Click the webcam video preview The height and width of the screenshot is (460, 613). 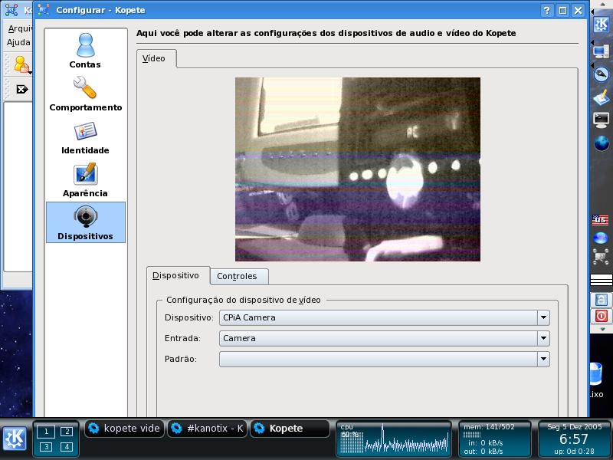357,169
